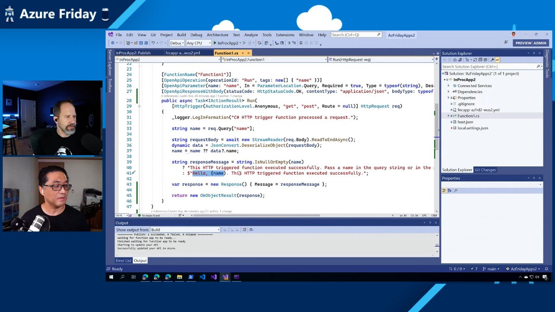Close the Function1.cs tab
Screen dimensions: 555x312
click(249, 53)
